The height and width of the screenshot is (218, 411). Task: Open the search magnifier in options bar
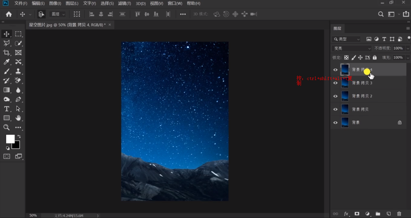(x=381, y=14)
